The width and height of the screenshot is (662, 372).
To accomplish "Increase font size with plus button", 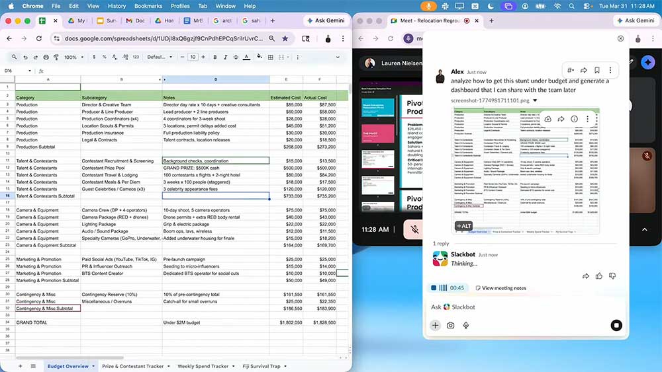I will 203,57.
